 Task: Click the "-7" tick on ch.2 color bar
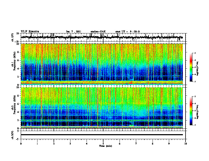pyautogui.click(x=194, y=125)
